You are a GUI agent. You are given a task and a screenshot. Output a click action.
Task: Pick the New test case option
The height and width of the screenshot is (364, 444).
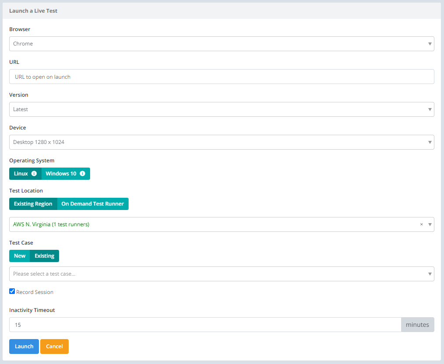pyautogui.click(x=20, y=256)
